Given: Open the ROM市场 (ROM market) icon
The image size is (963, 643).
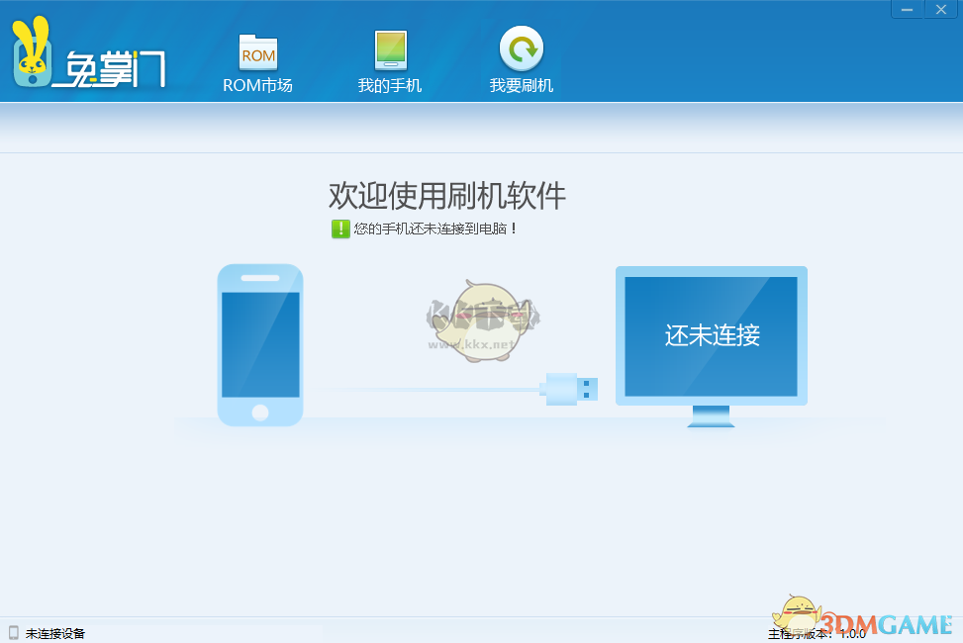Looking at the screenshot, I should click(x=257, y=54).
